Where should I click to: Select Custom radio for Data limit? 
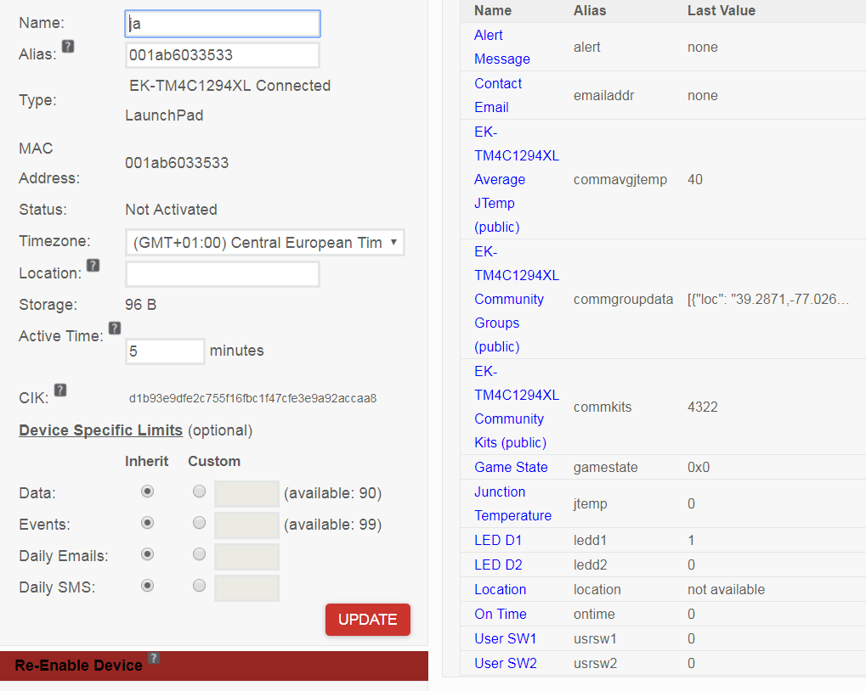click(200, 492)
